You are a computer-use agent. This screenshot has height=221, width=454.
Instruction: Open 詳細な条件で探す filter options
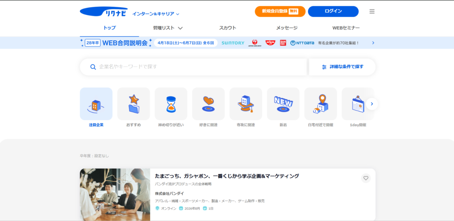(x=342, y=67)
